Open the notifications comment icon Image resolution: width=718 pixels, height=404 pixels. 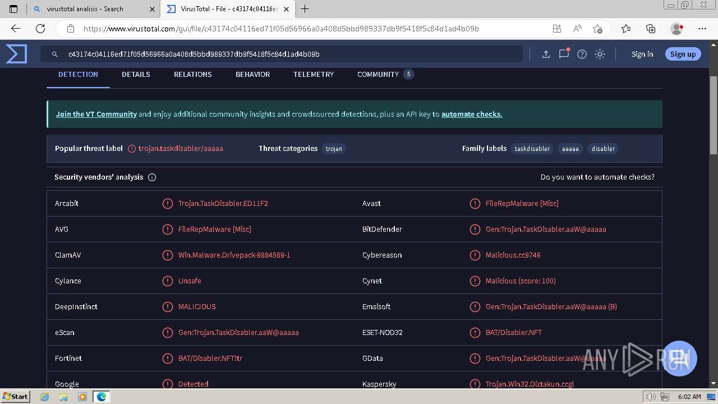(564, 54)
